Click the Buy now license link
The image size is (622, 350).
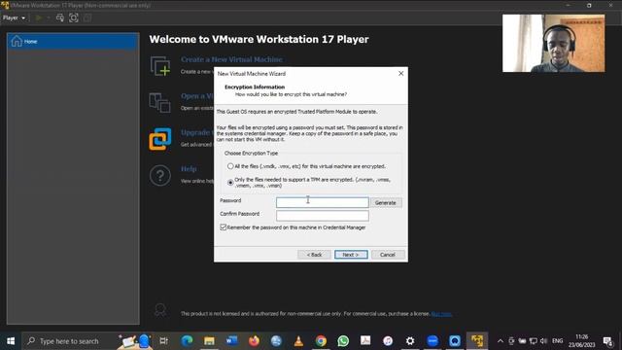pos(441,314)
